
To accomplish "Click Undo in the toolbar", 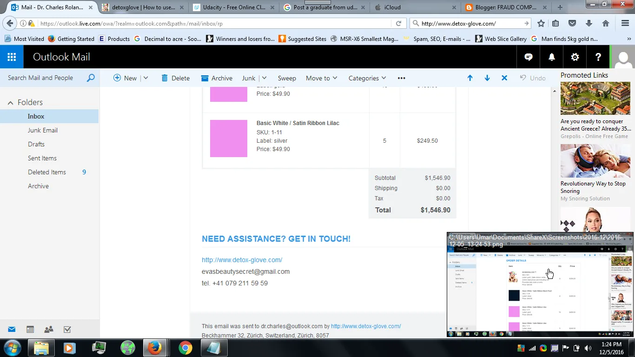I will [533, 78].
